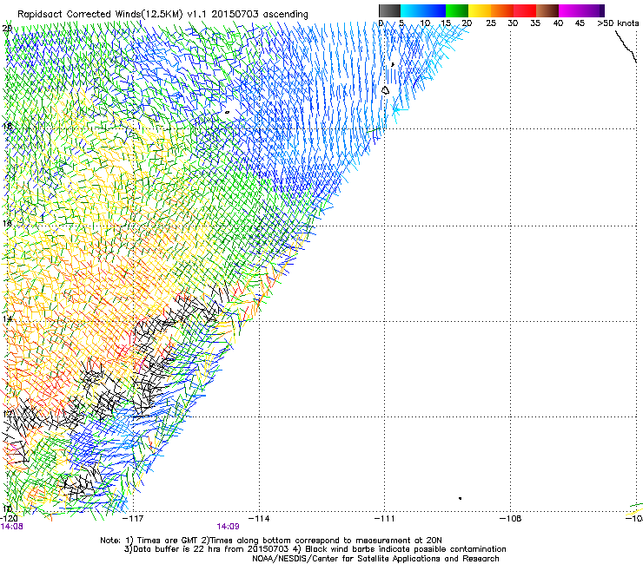Click the "25" legend scale label
643x564 pixels.
point(491,23)
